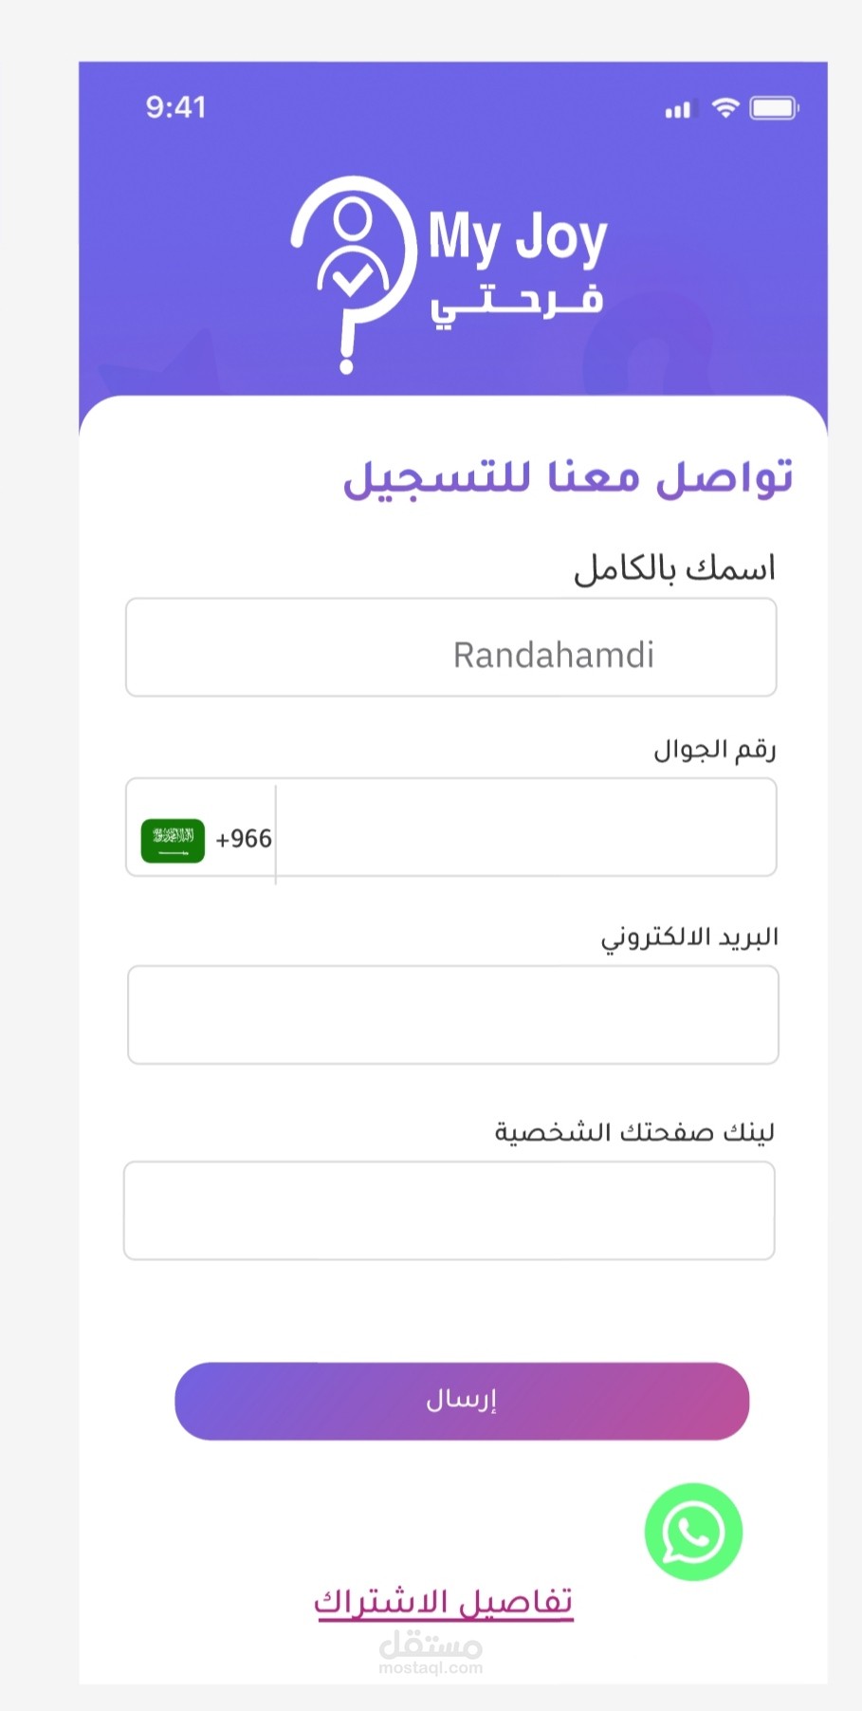
Task: Focus the mobile number input field
Action: (524, 828)
